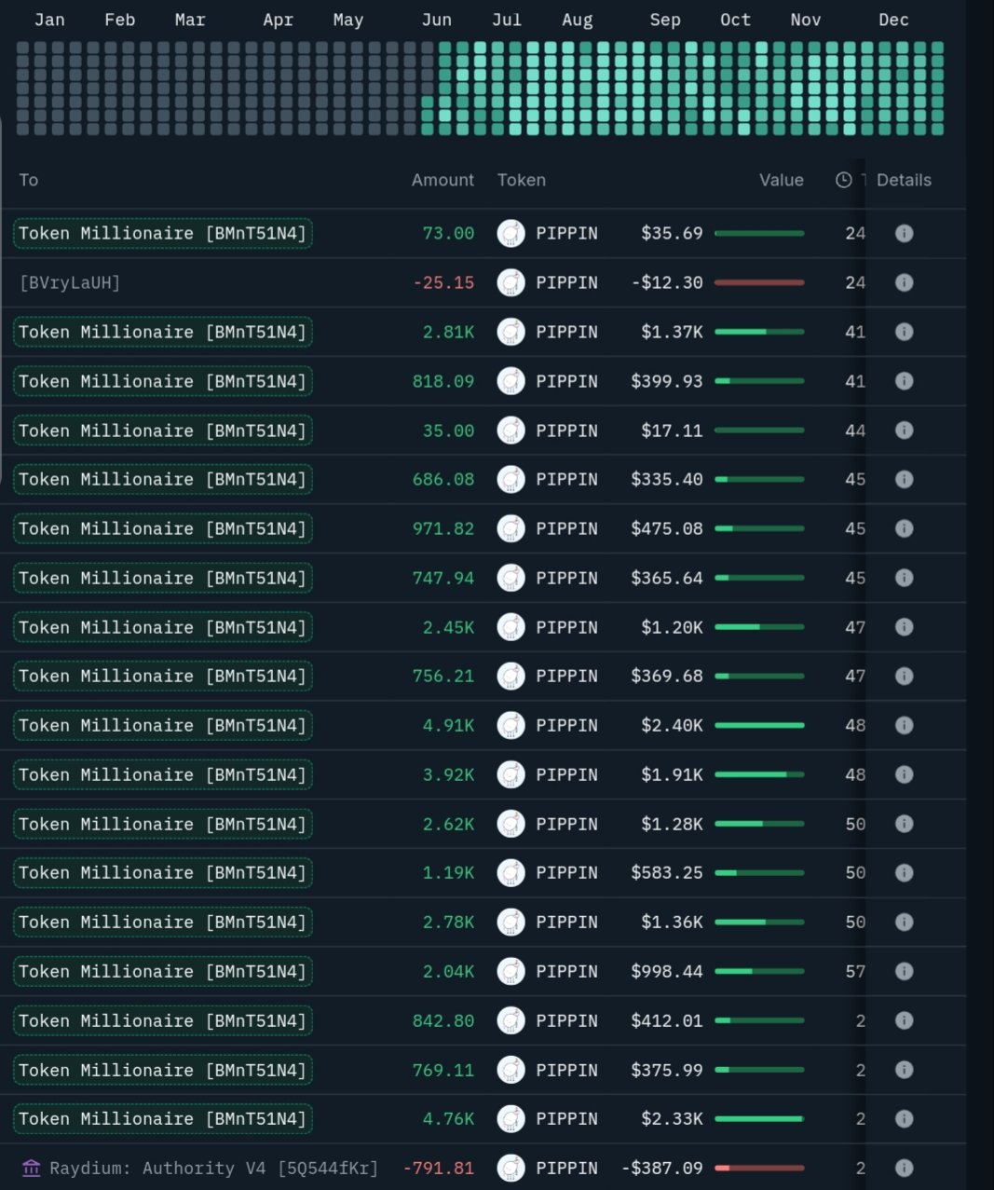Image resolution: width=994 pixels, height=1190 pixels.
Task: Click Raydium bank icon in last row
Action: (31, 1168)
